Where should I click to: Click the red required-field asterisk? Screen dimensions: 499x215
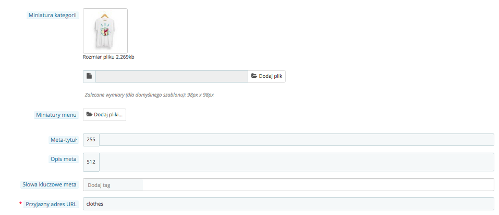tap(21, 204)
